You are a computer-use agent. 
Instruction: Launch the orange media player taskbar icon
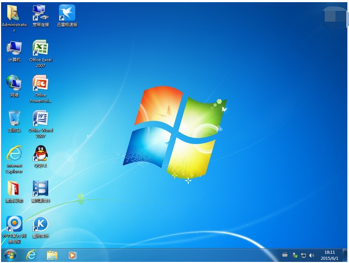(73, 255)
